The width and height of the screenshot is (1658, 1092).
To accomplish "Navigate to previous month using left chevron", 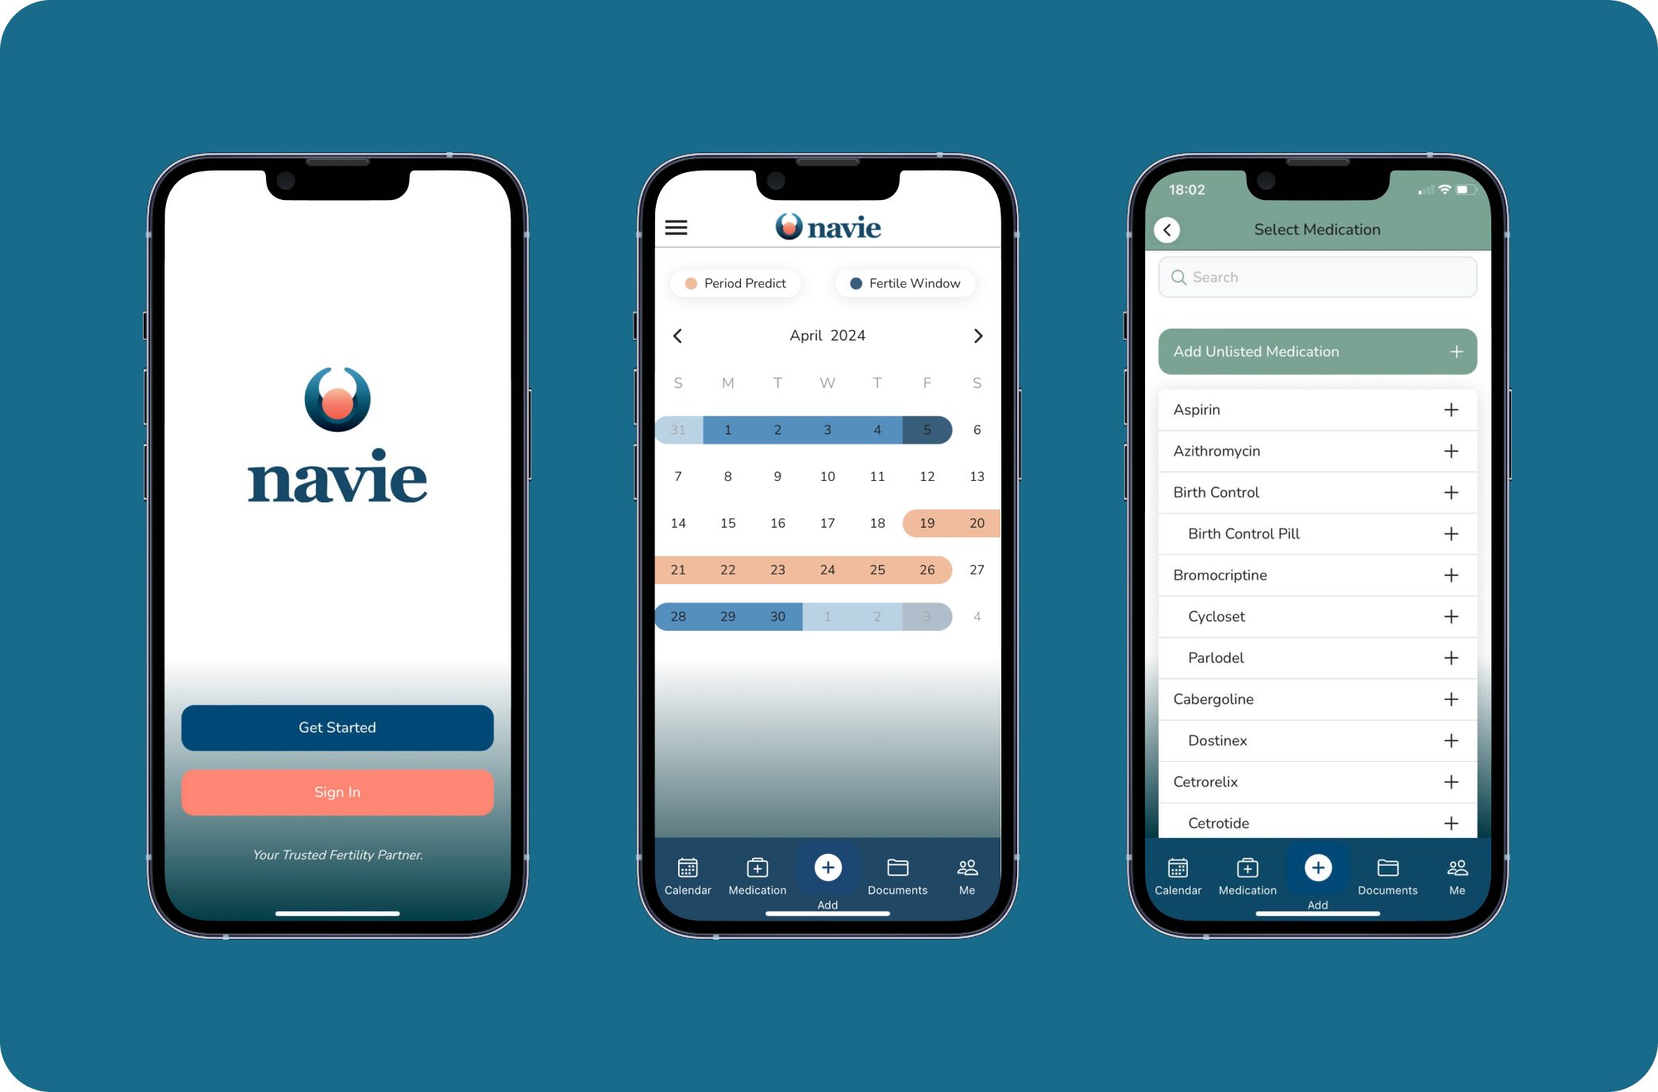I will click(678, 335).
